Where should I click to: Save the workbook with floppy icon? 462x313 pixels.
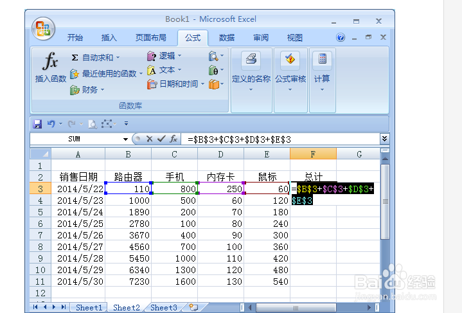click(x=37, y=124)
